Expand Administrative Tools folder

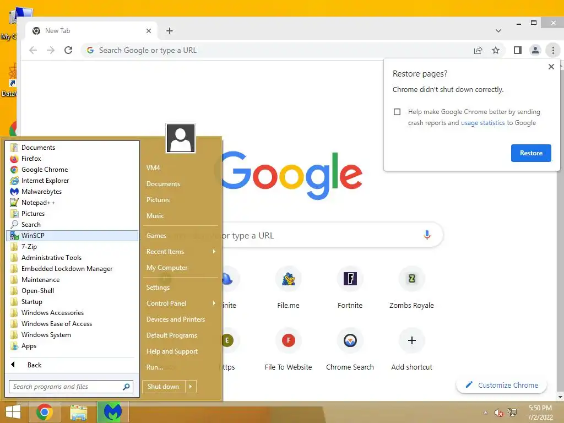coord(72,258)
